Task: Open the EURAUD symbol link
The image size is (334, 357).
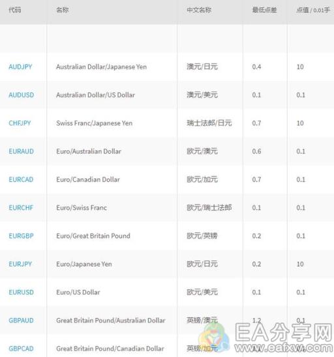Action: click(x=22, y=151)
